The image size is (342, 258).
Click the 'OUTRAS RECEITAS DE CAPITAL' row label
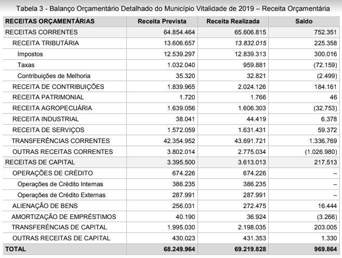click(x=61, y=238)
